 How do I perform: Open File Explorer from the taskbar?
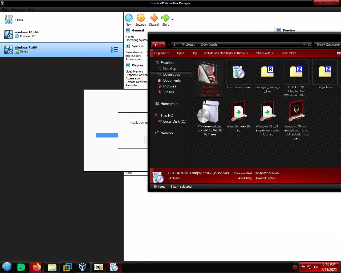tap(52, 267)
